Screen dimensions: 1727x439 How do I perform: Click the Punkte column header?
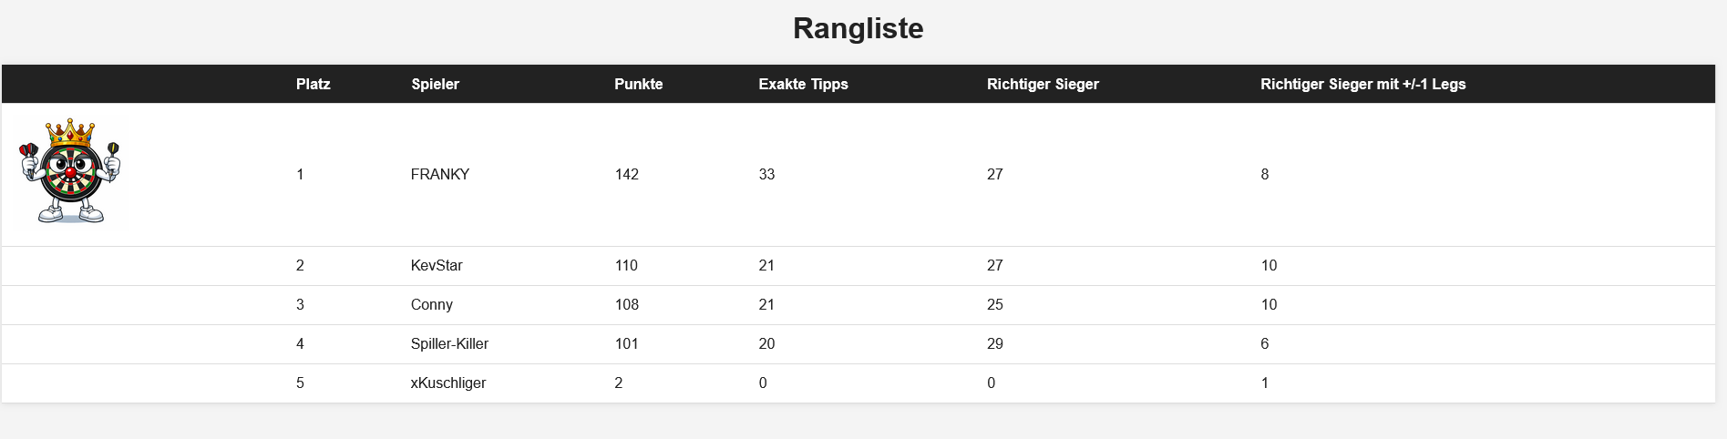pyautogui.click(x=638, y=84)
